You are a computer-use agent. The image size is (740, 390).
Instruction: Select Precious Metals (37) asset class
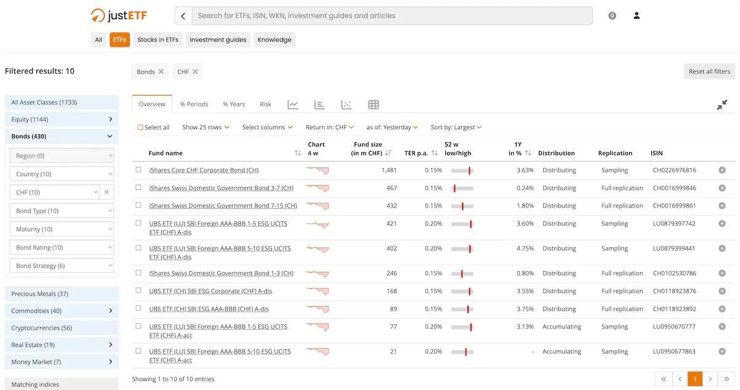(x=62, y=294)
